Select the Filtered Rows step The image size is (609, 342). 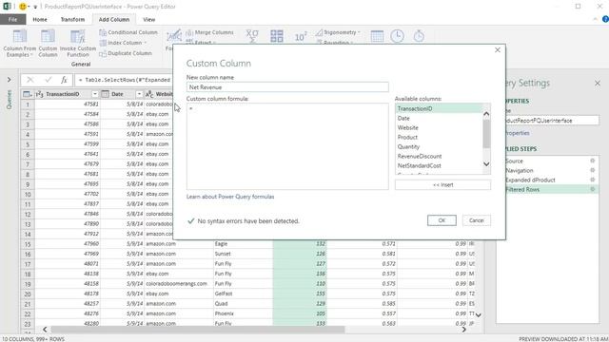point(552,189)
